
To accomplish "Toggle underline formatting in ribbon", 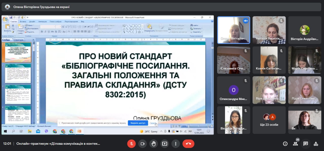I will pos(49,32).
